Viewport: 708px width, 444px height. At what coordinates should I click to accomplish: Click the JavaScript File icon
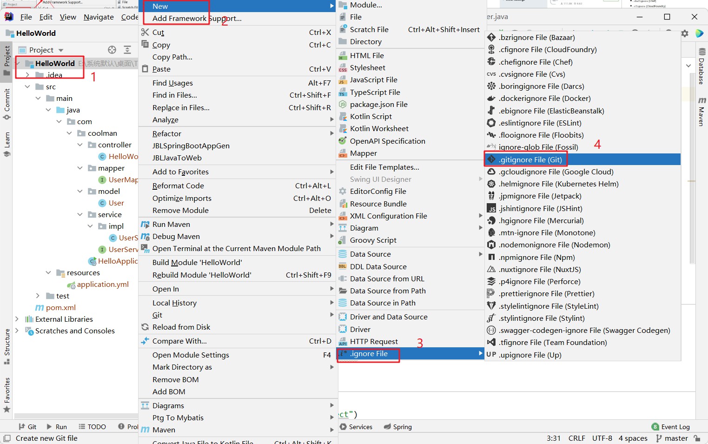[x=343, y=80]
